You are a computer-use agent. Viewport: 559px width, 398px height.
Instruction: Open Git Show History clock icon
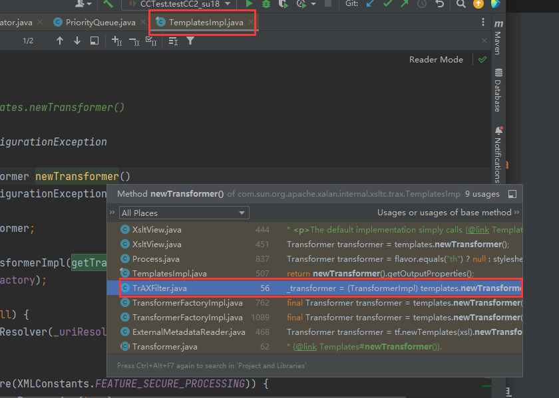pos(422,4)
